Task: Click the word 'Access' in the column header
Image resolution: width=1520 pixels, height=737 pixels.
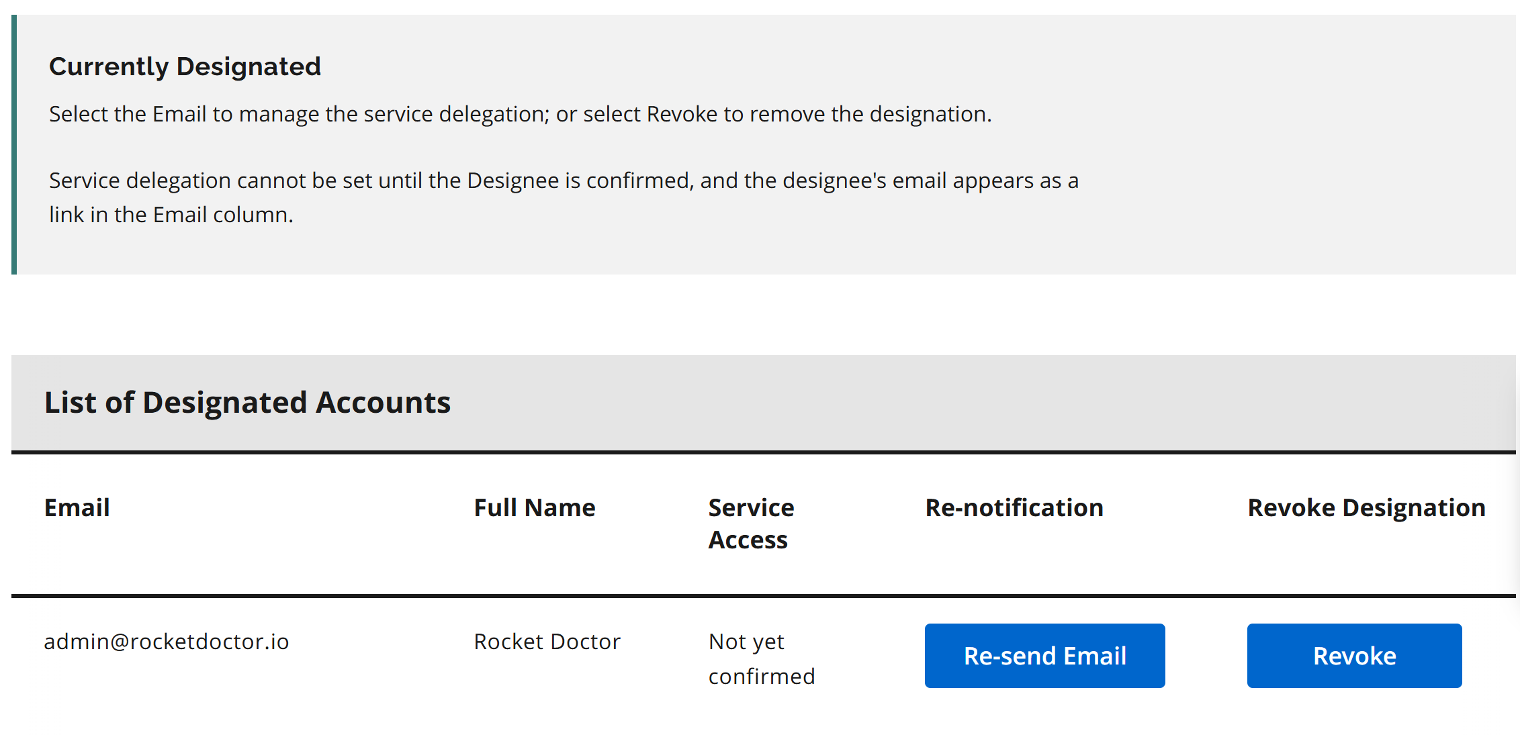Action: 748,540
